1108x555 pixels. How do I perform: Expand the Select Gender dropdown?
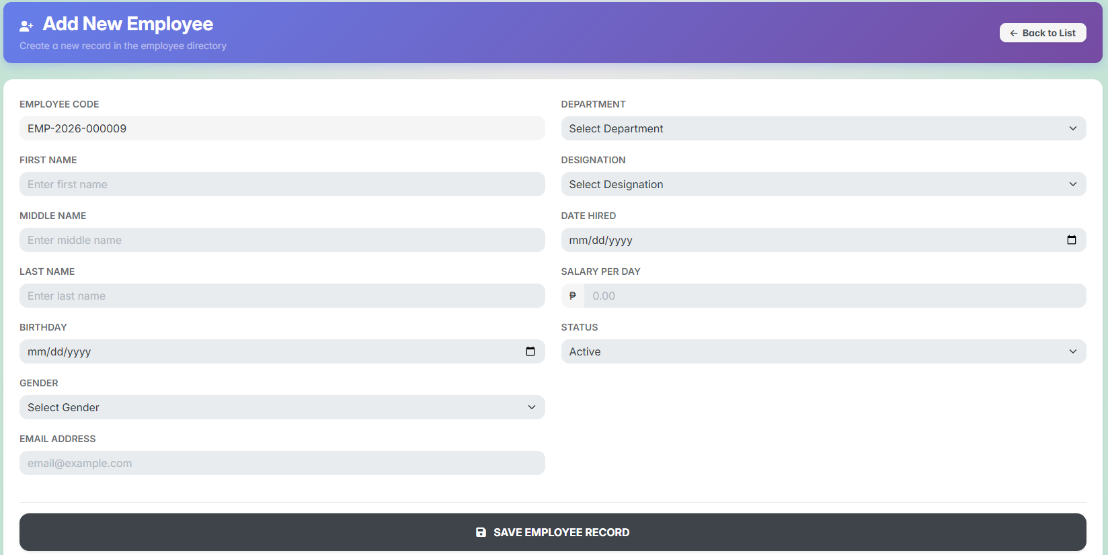point(282,407)
